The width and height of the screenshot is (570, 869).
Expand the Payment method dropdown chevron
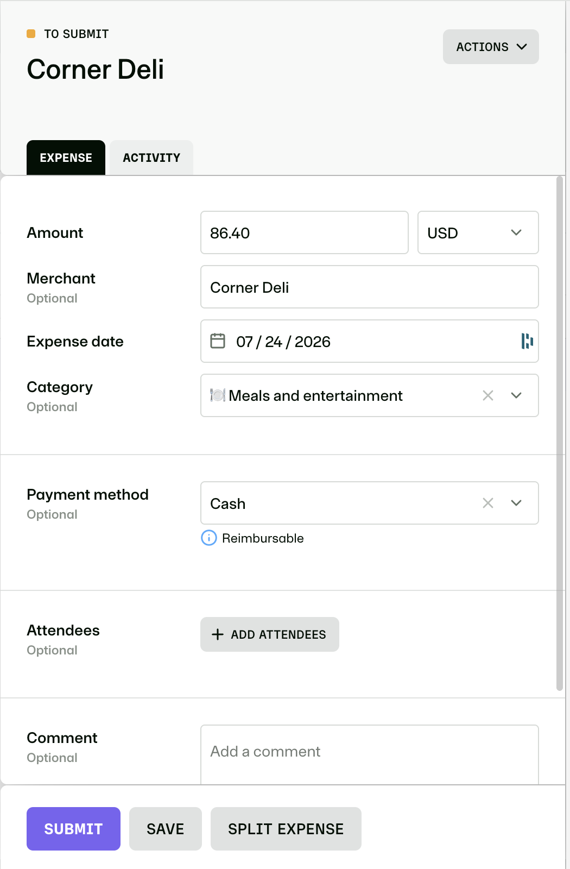(x=516, y=503)
